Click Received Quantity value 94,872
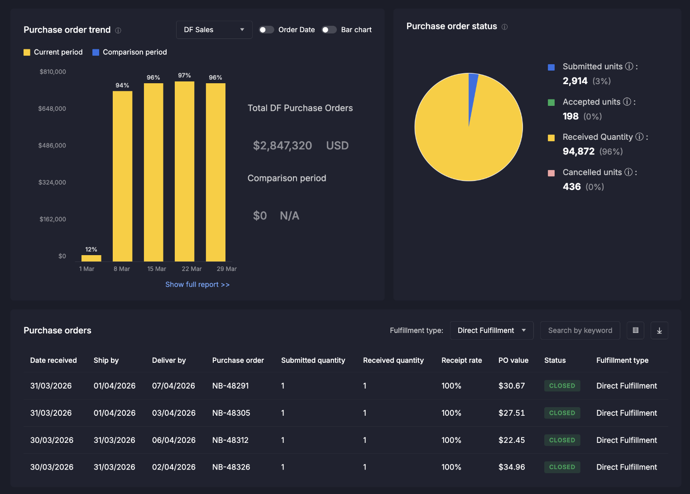The width and height of the screenshot is (690, 494). (579, 152)
